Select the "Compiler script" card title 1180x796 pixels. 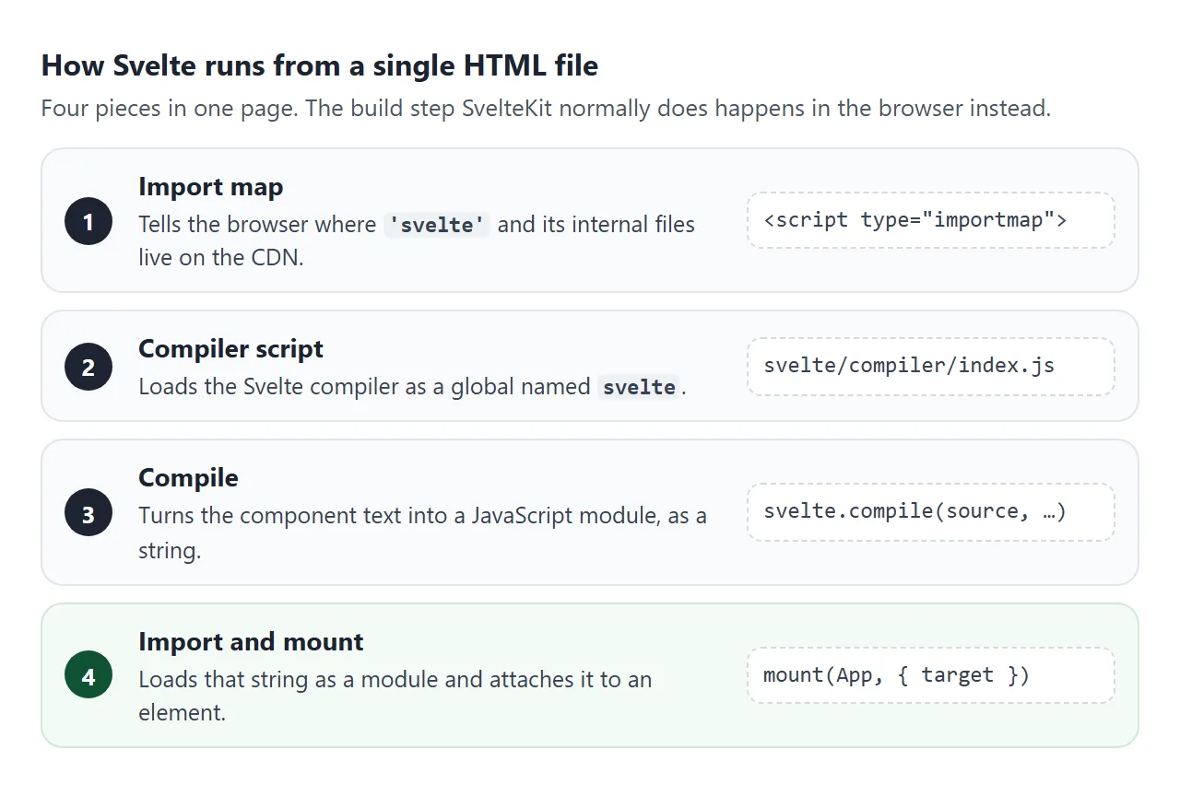click(231, 349)
